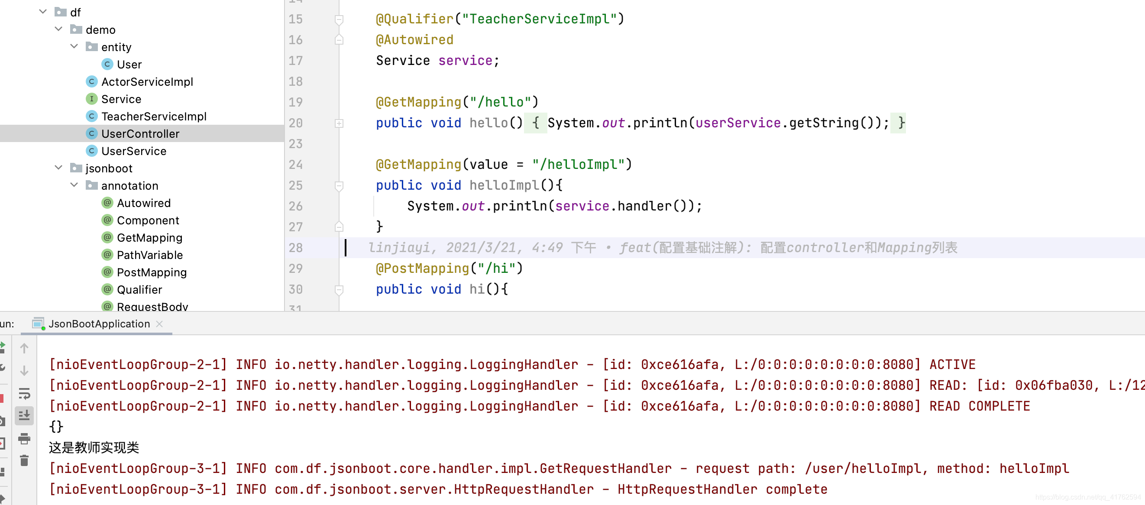The image size is (1145, 505).
Task: Click the "TeacherServiceImpl" qualifier string
Action: pyautogui.click(x=540, y=19)
